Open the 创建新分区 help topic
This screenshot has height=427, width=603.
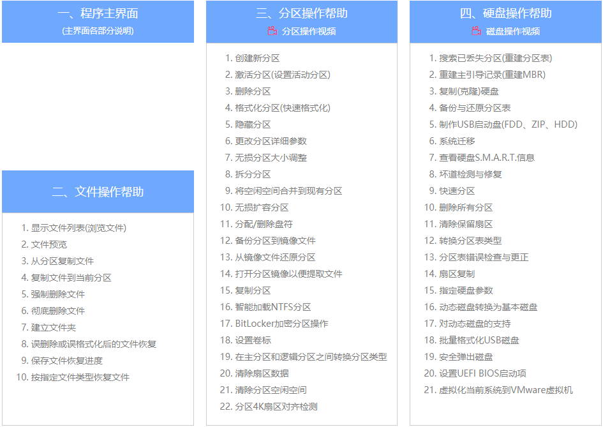point(257,58)
